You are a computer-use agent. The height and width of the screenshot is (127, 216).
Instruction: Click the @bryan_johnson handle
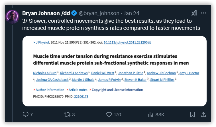click(99, 13)
